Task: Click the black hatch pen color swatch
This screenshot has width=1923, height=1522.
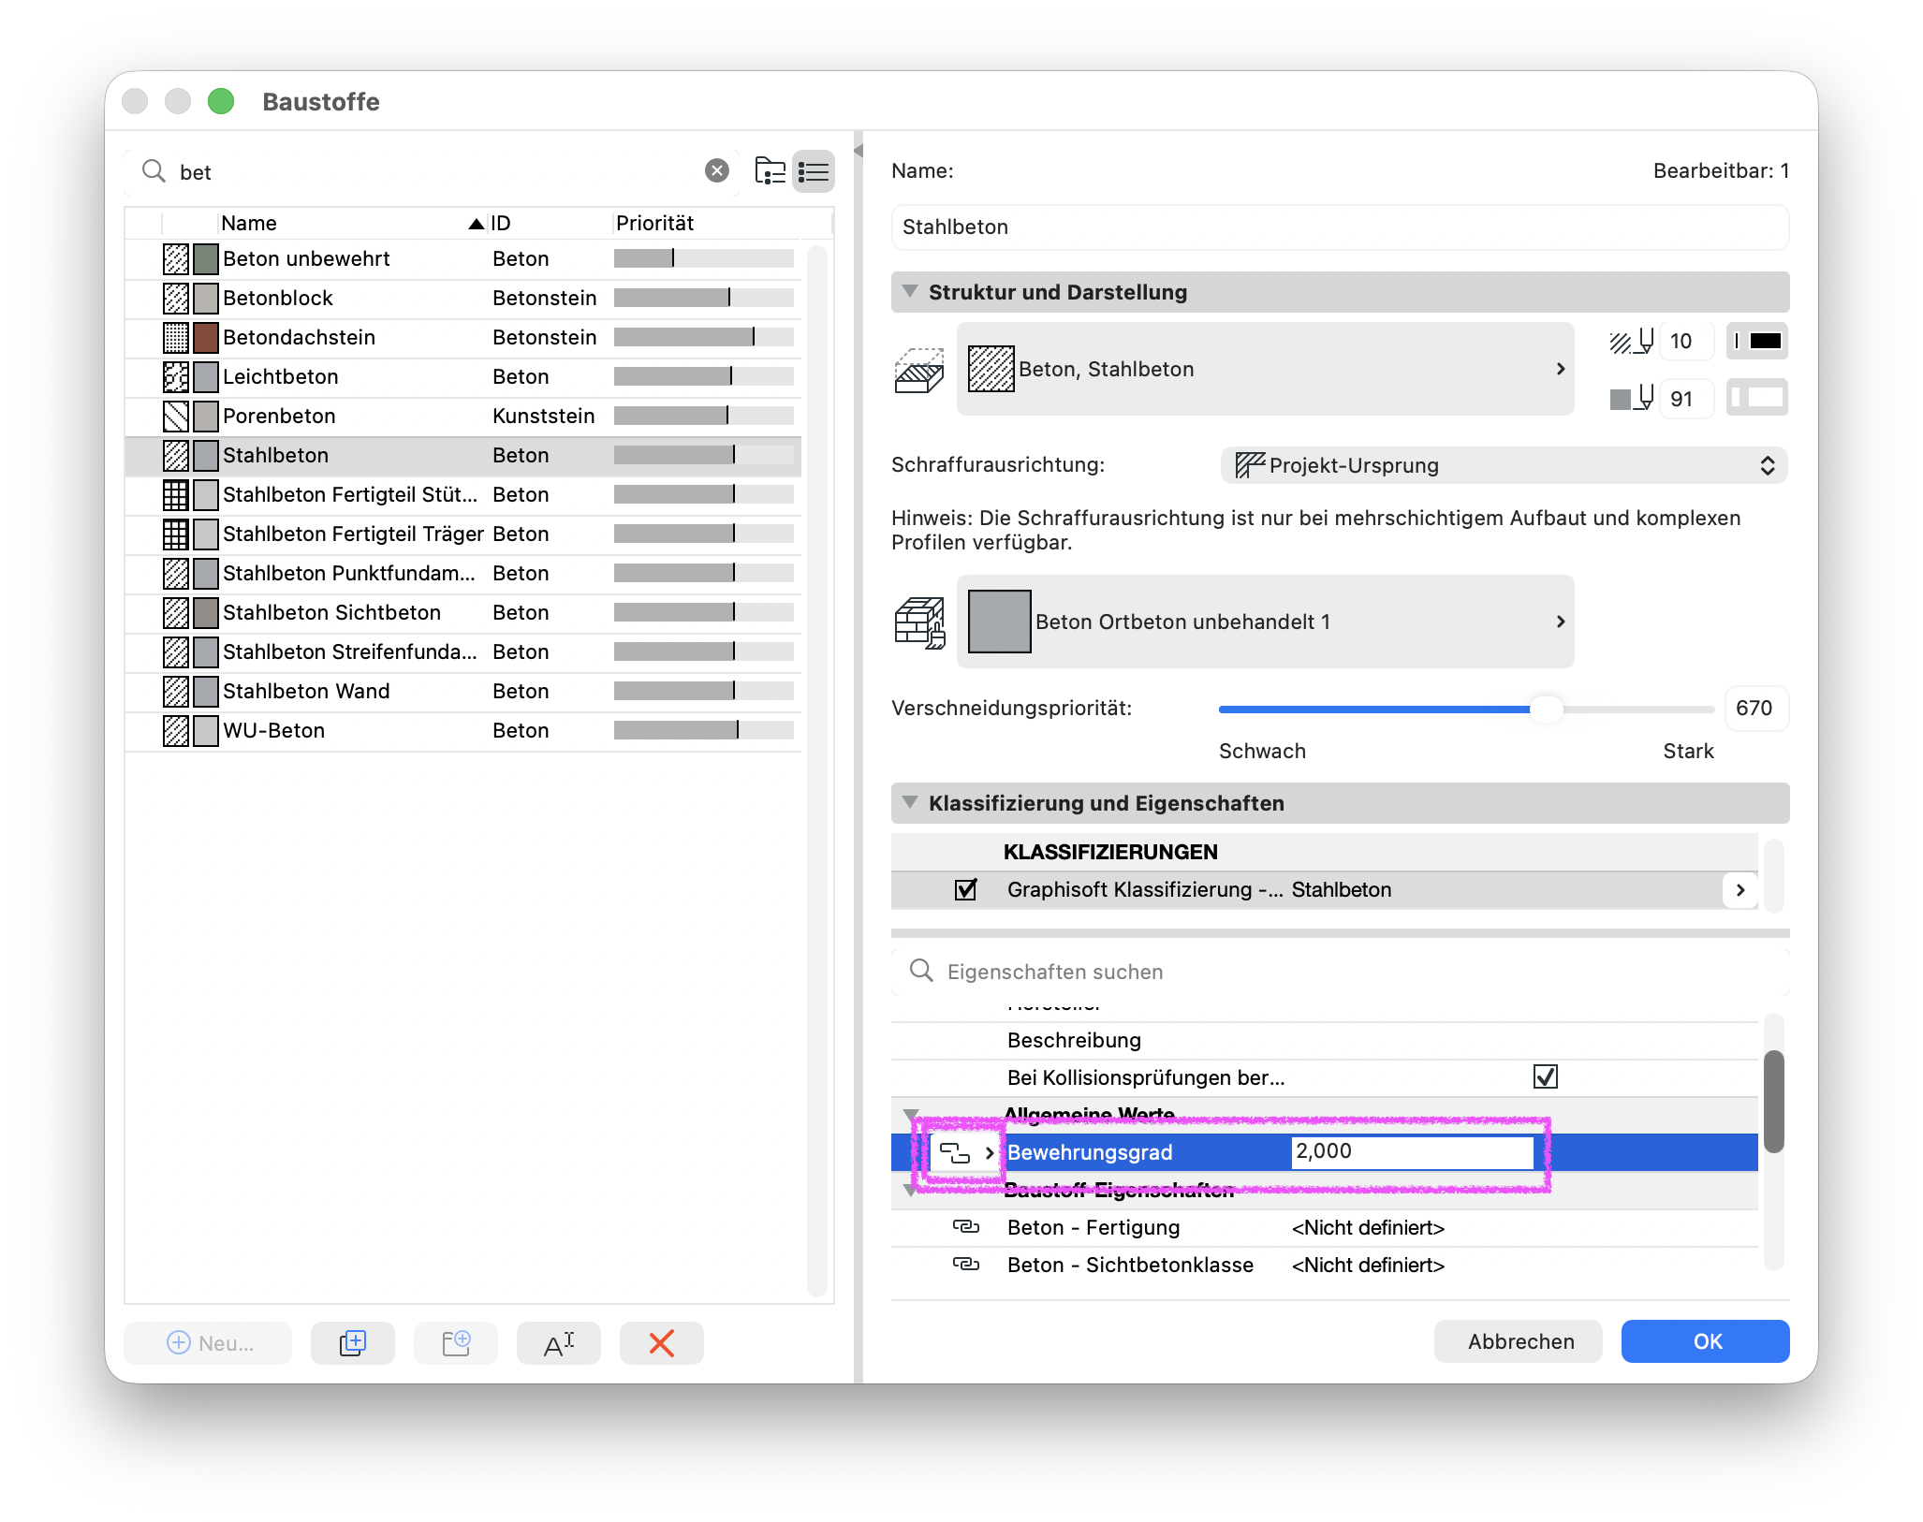Action: pyautogui.click(x=1757, y=341)
